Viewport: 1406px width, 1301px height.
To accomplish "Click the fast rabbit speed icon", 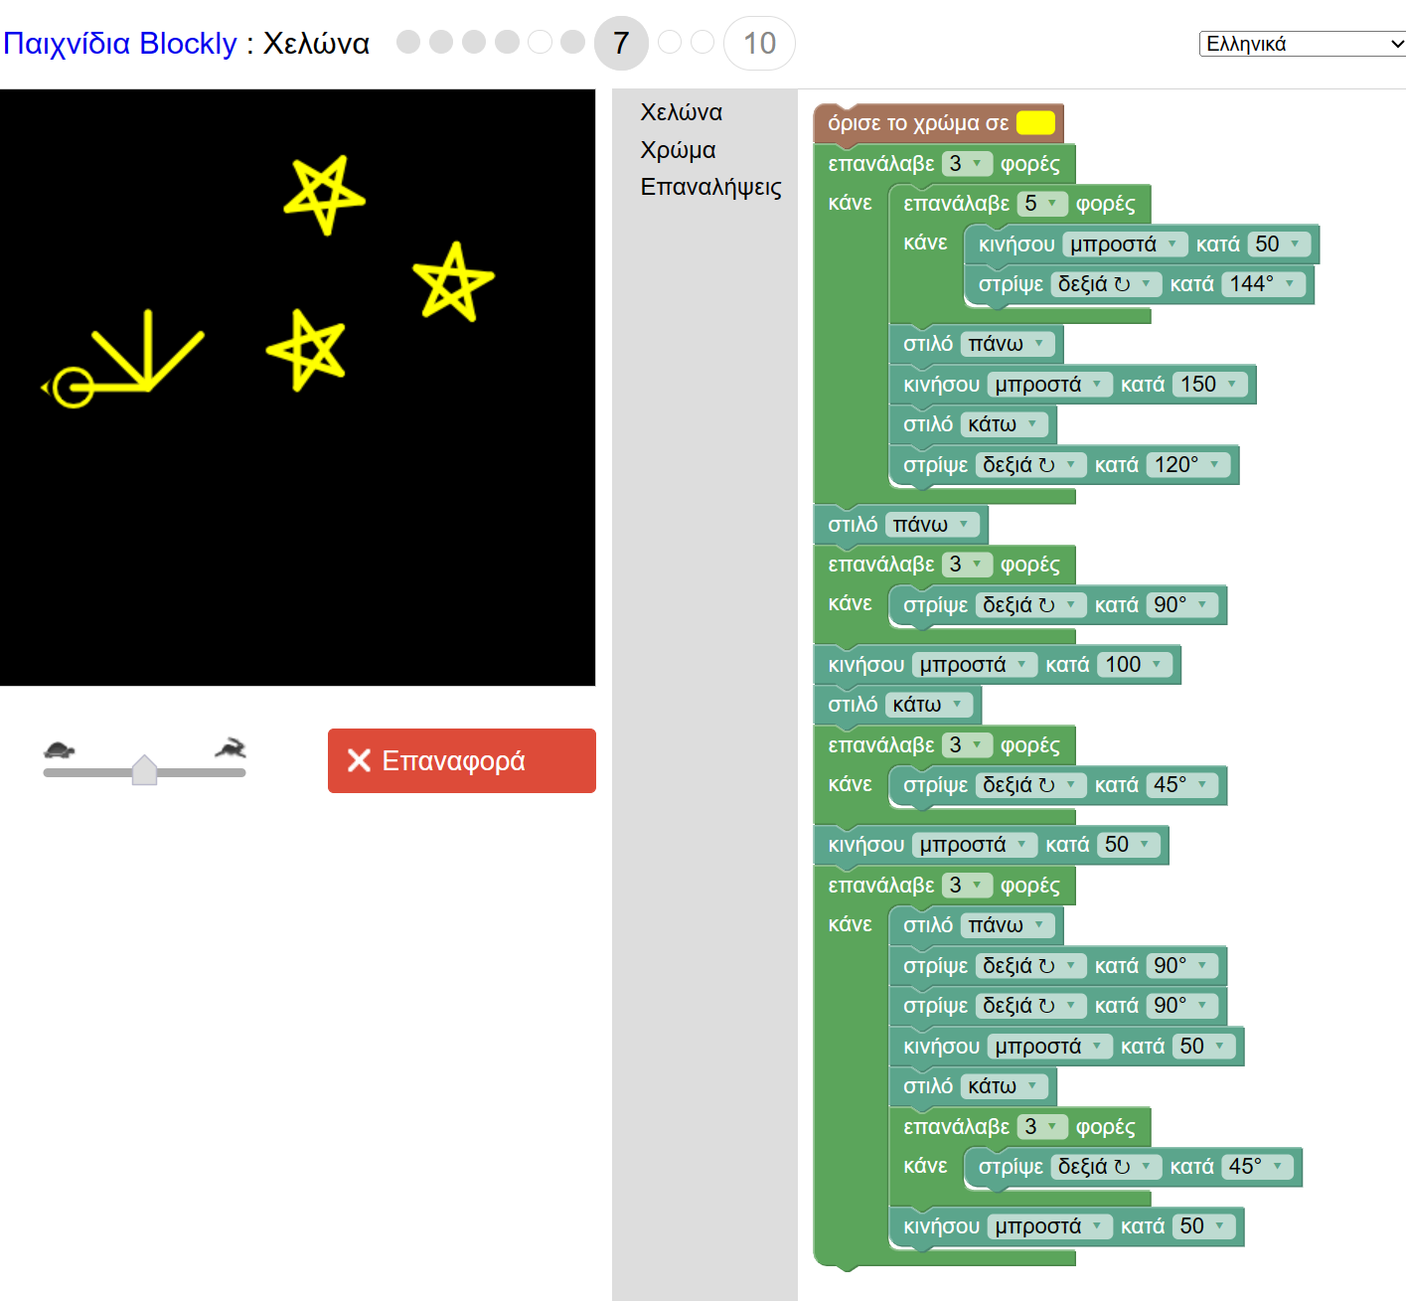I will pyautogui.click(x=231, y=748).
